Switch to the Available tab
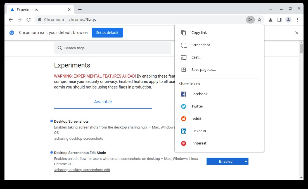 point(103,102)
